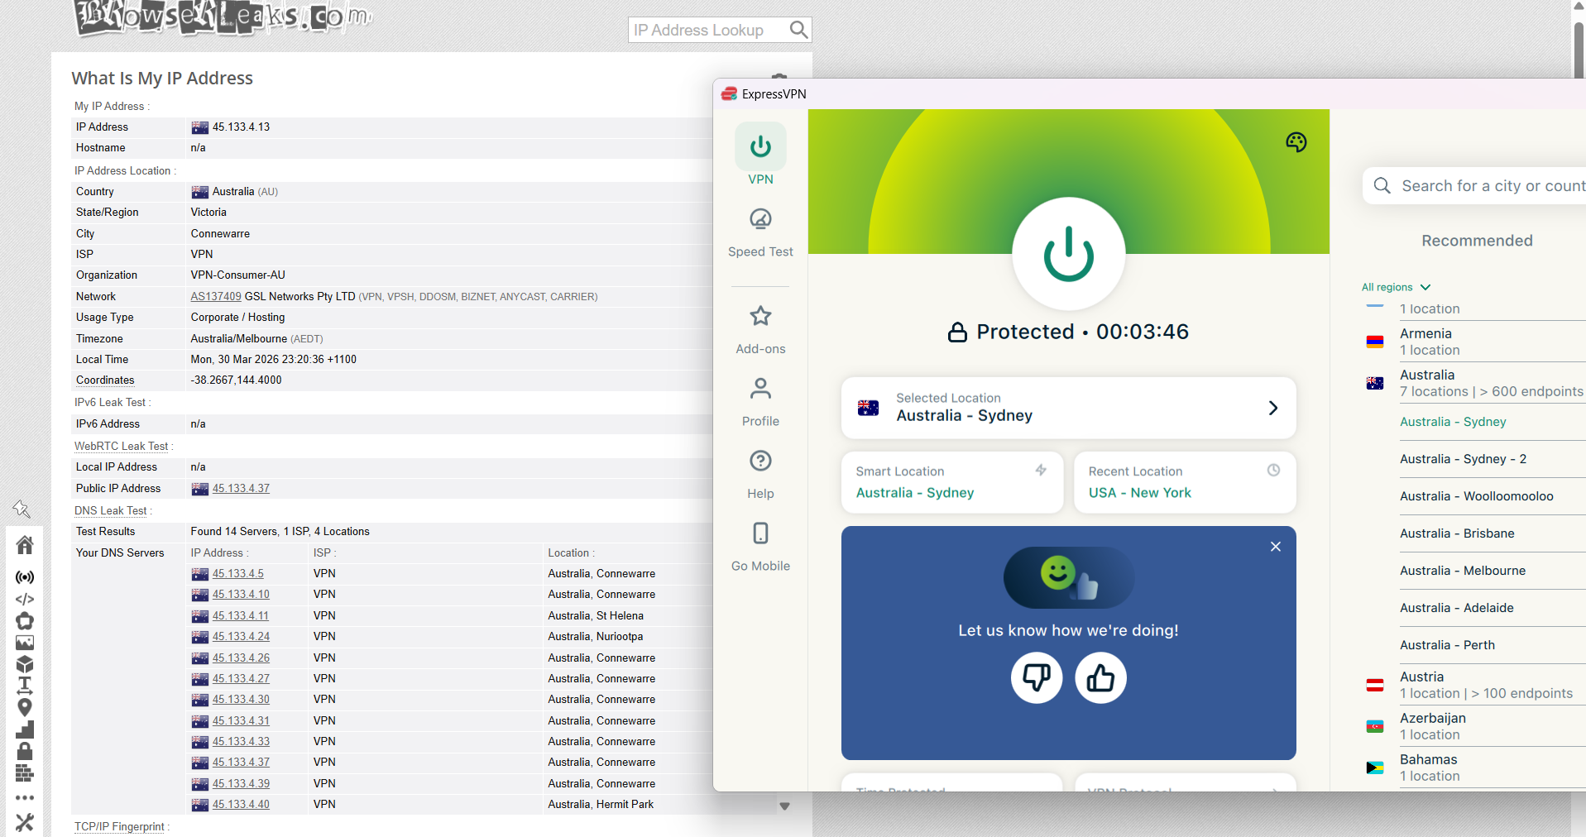Viewport: 1586px width, 837px height.
Task: Click the home icon in BrowserLeaks sidebar
Action: pos(25,544)
